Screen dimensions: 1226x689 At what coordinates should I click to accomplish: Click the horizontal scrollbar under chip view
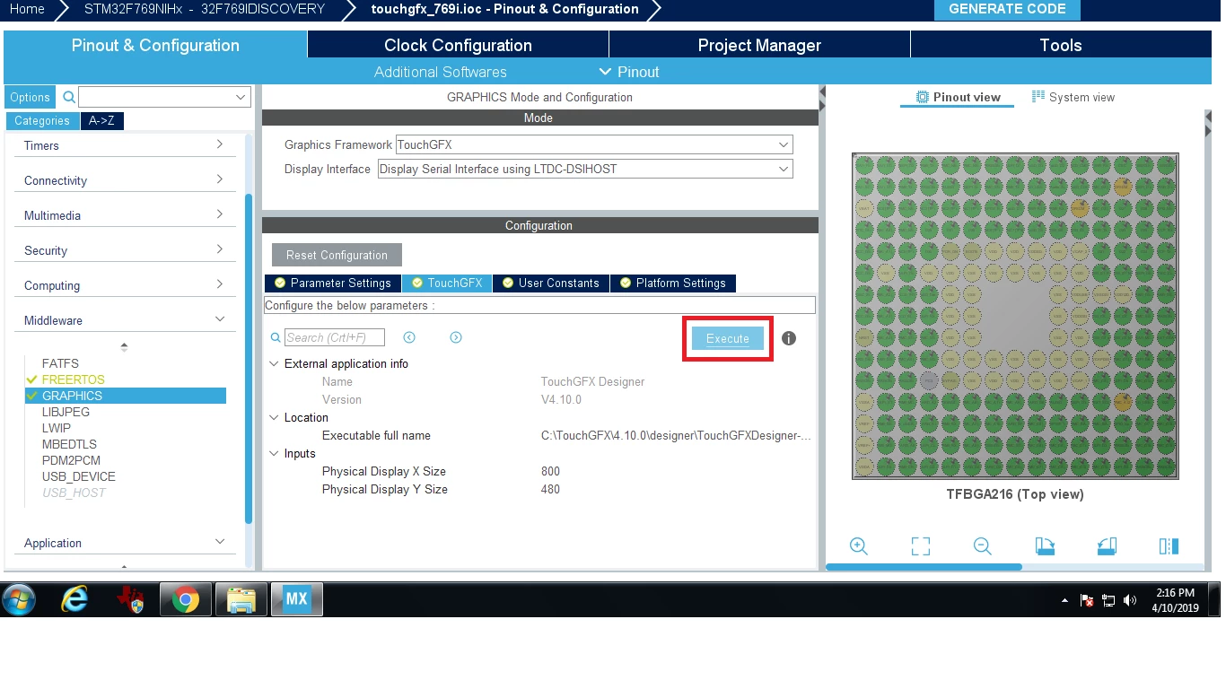pyautogui.click(x=924, y=567)
